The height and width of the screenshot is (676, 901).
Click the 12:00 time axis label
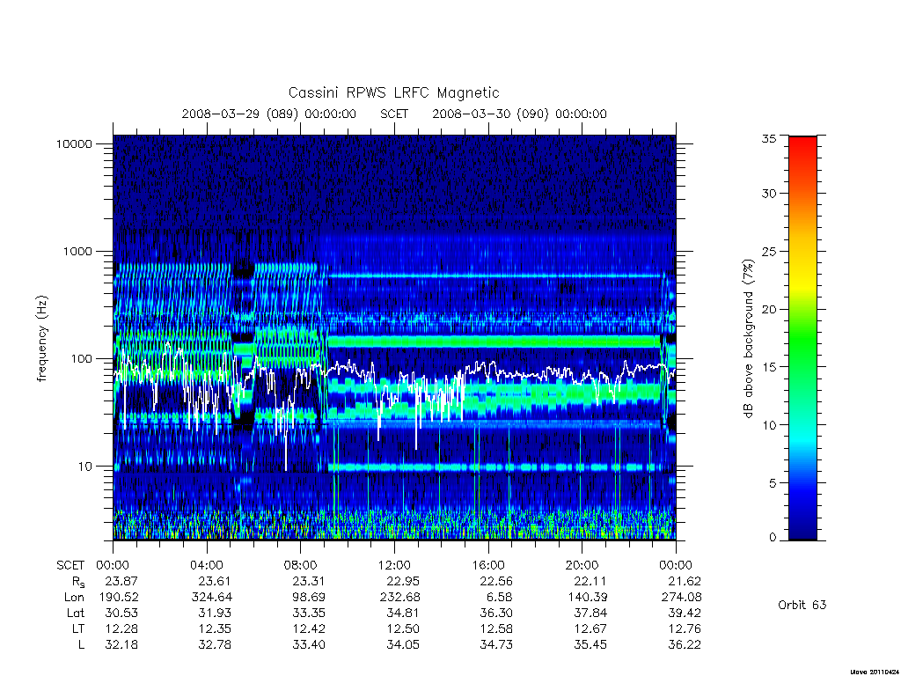pyautogui.click(x=394, y=565)
